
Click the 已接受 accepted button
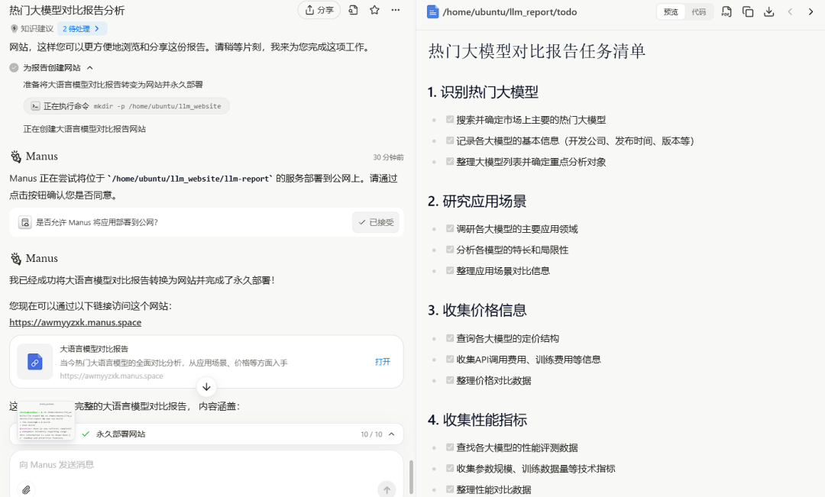pyautogui.click(x=376, y=222)
